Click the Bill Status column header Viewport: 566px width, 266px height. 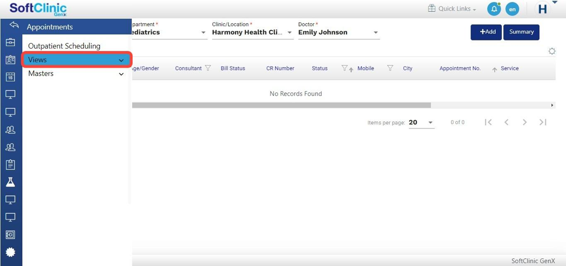coord(233,68)
